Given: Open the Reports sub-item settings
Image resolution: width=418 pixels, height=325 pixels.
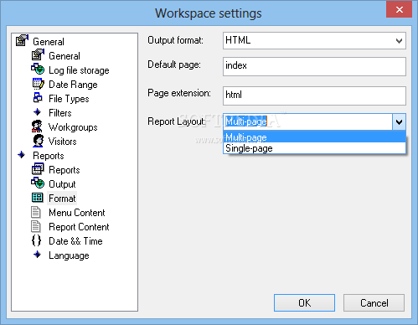Looking at the screenshot, I should (x=65, y=170).
